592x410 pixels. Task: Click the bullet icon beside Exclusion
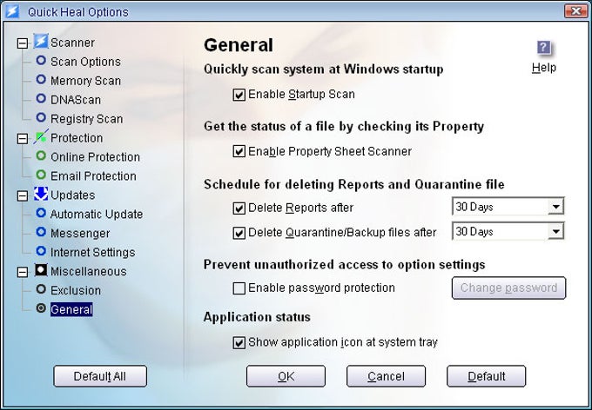click(41, 289)
